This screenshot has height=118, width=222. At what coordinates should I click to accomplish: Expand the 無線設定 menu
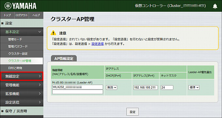pyautogui.click(x=22, y=76)
